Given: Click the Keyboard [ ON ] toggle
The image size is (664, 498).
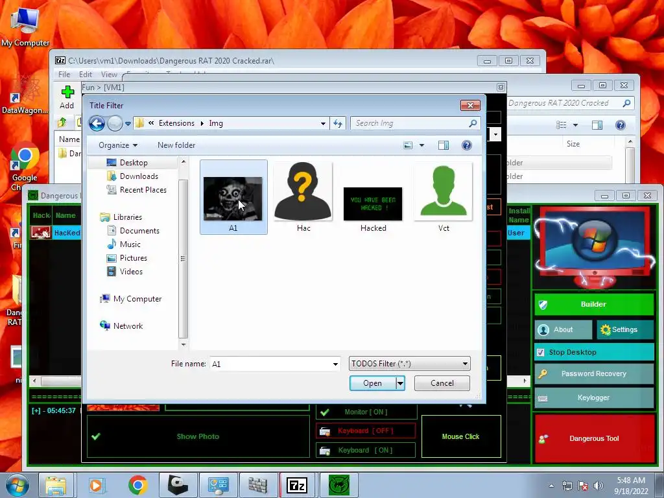Looking at the screenshot, I should [366, 450].
